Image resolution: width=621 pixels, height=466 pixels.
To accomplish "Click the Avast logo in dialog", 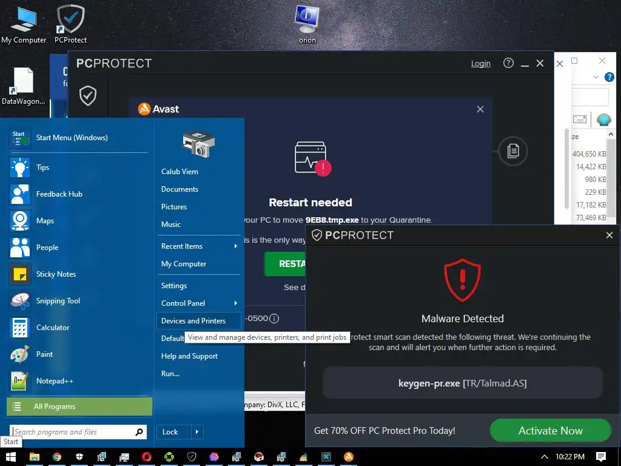I will (x=158, y=109).
